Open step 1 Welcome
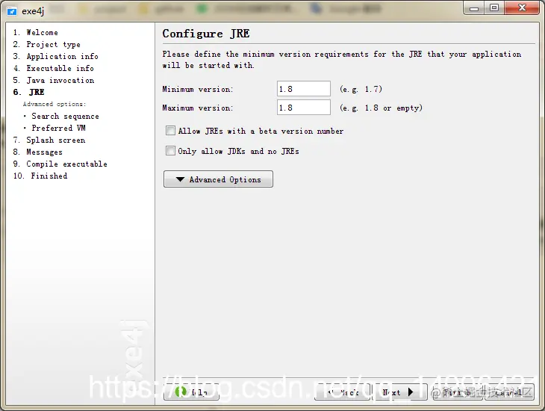Screen dimensions: 545x411 coord(35,32)
